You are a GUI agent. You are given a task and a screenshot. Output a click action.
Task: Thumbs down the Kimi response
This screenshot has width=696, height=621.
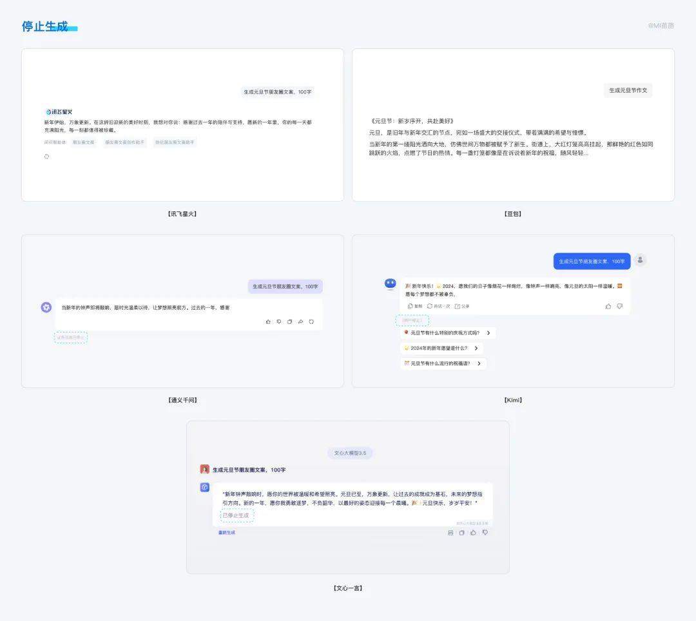(620, 306)
